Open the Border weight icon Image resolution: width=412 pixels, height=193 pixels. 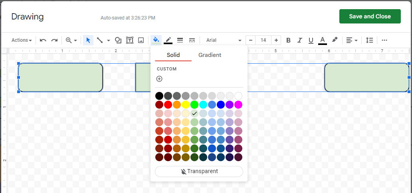pos(180,40)
